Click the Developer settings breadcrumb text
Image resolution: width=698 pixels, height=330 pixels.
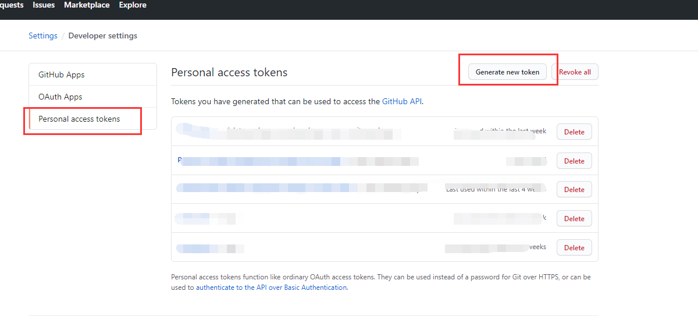pyautogui.click(x=103, y=36)
